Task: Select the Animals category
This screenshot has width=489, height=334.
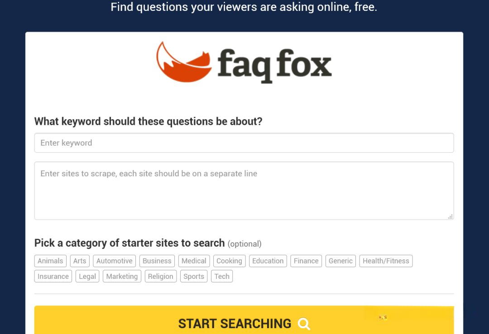Action: (x=50, y=261)
